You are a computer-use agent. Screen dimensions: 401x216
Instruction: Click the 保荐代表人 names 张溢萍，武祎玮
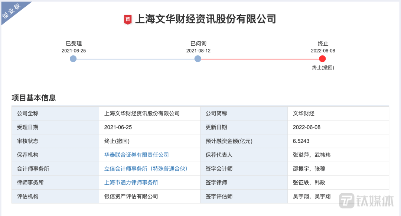pos(312,155)
